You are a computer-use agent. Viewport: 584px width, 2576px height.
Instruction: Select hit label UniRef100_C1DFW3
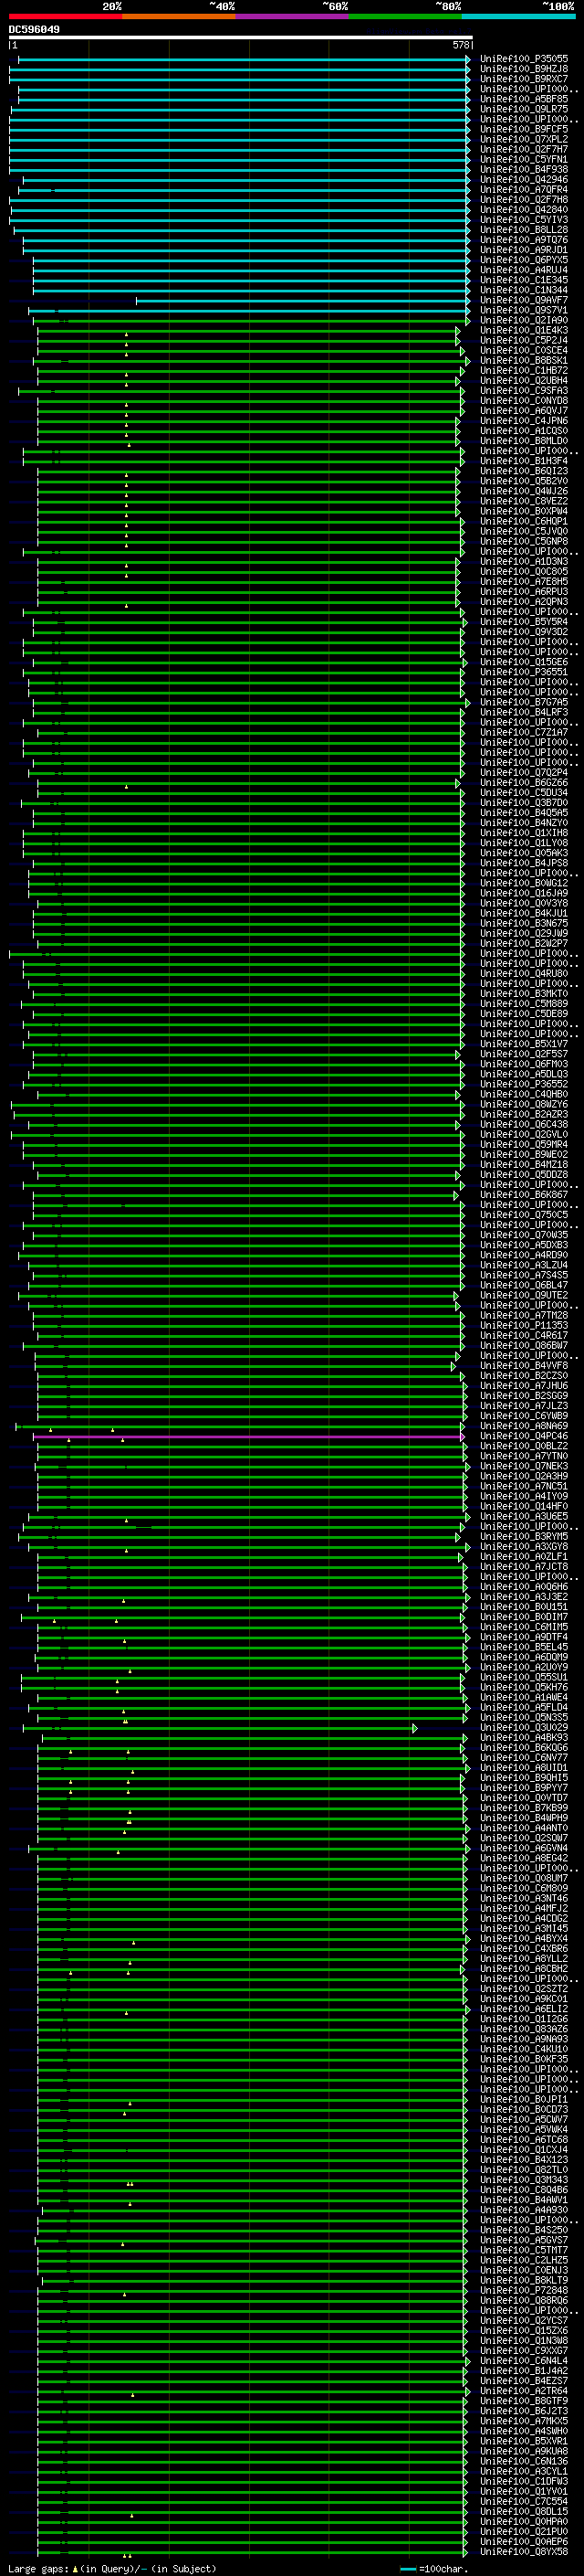(524, 2481)
